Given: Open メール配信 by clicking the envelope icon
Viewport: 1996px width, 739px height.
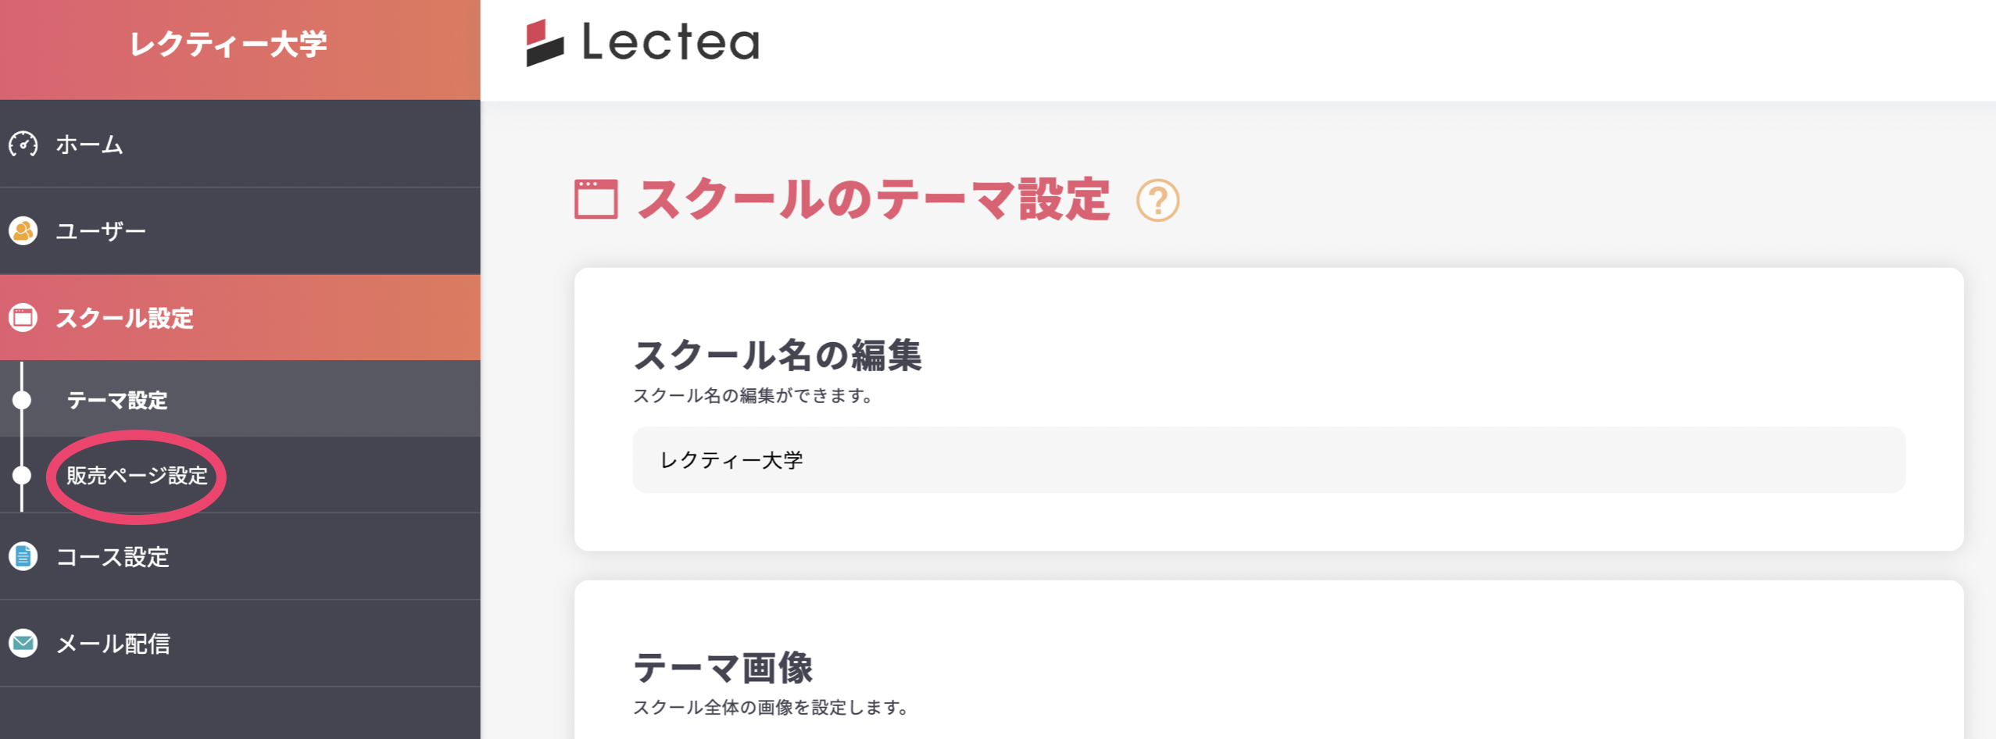Looking at the screenshot, I should 23,644.
